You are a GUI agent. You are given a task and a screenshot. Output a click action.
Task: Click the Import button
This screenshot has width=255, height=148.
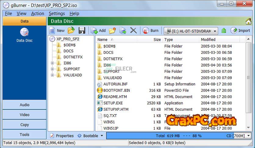(x=240, y=30)
